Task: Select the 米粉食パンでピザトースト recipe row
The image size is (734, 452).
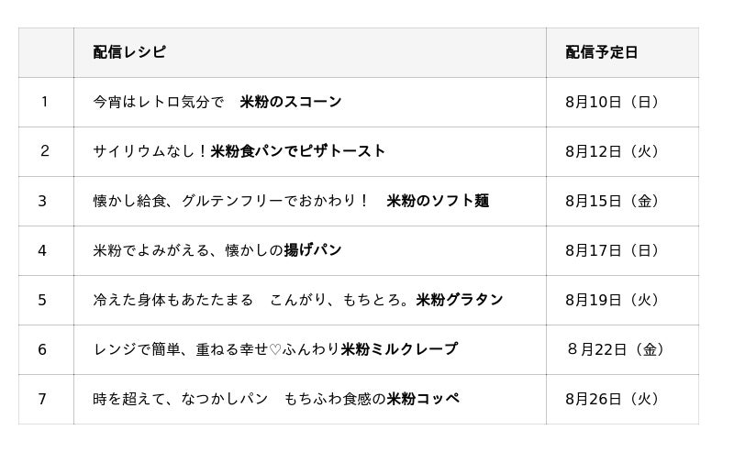Action: (239, 151)
